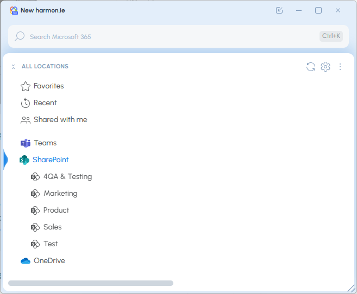Collapse the ALL LOCATIONS section
Image resolution: width=357 pixels, height=294 pixels.
click(13, 67)
